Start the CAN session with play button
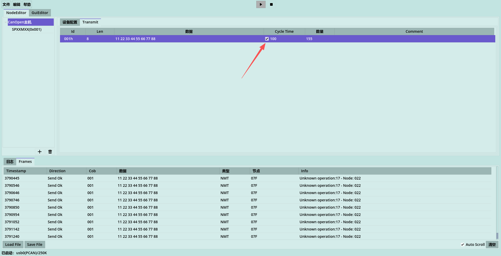The height and width of the screenshot is (256, 501). 261,4
